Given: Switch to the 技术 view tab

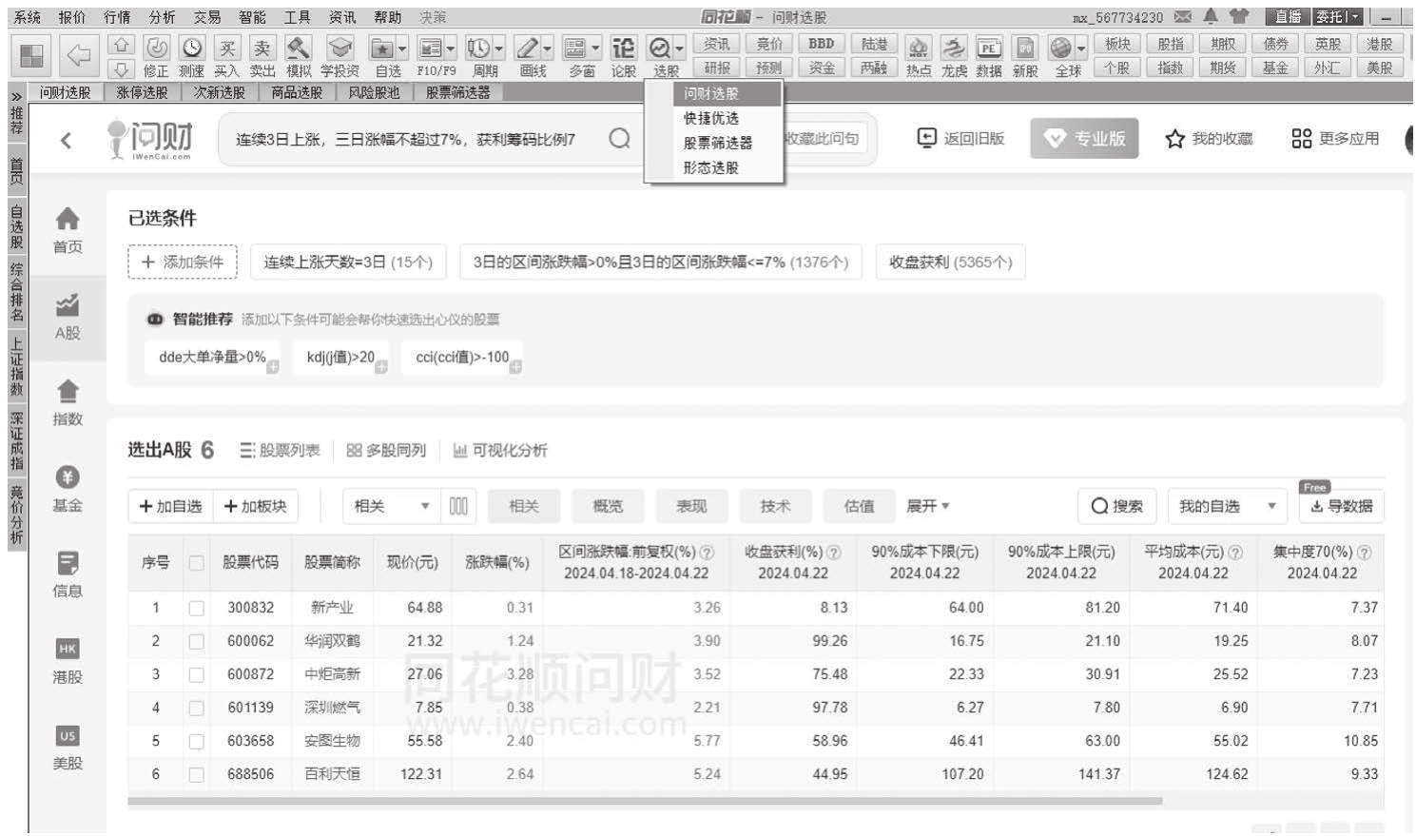Looking at the screenshot, I should coord(775,506).
